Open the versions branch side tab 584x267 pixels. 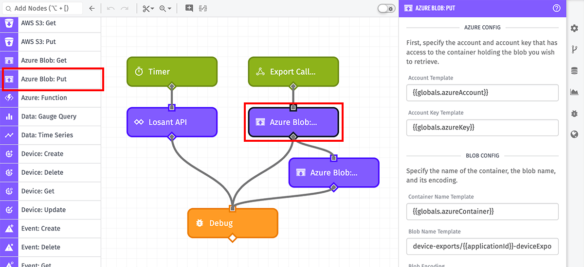pos(574,50)
